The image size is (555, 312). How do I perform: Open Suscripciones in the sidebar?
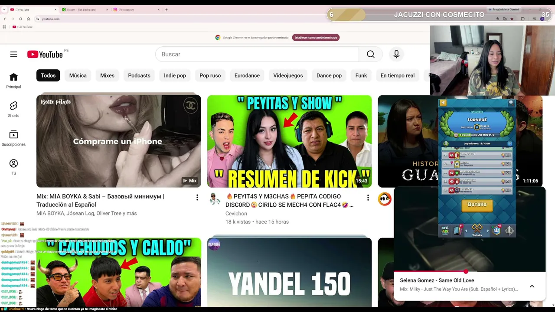(13, 138)
